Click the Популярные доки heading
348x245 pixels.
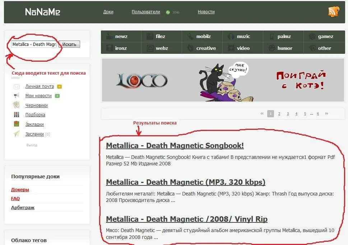tap(35, 176)
